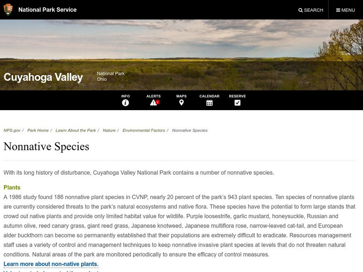Open the hamburger MENU icon
Viewport: 363px width, 272px height.
338,10
